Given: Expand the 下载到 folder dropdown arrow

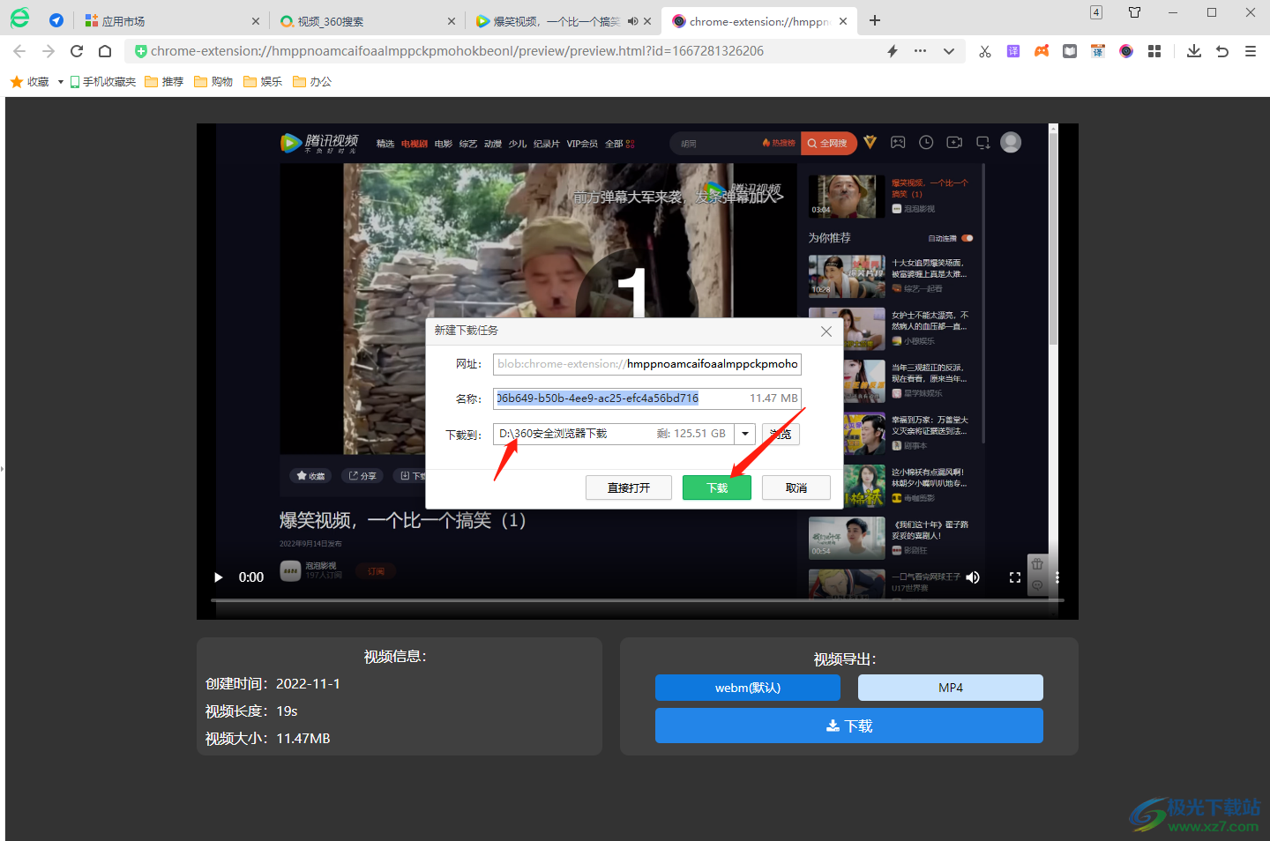Looking at the screenshot, I should tap(746, 434).
